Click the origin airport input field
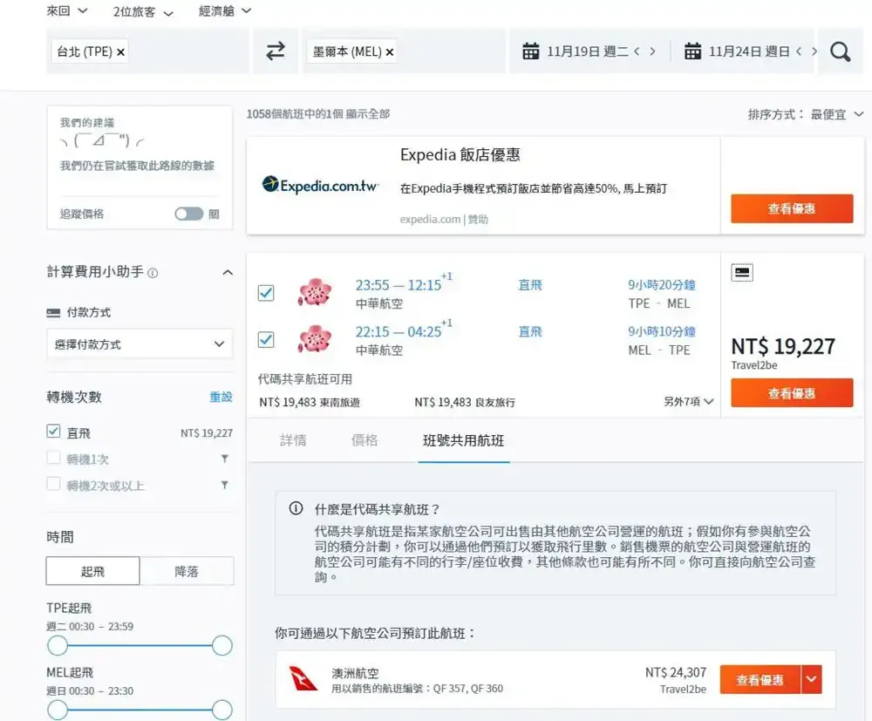The height and width of the screenshot is (721, 872). click(147, 51)
